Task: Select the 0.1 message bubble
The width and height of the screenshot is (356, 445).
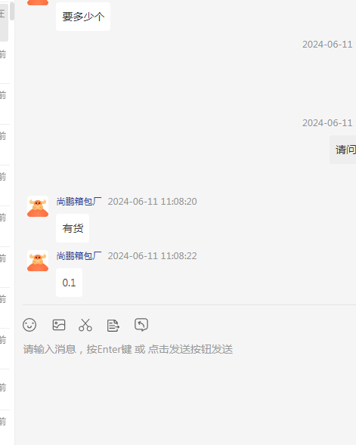Action: (69, 283)
